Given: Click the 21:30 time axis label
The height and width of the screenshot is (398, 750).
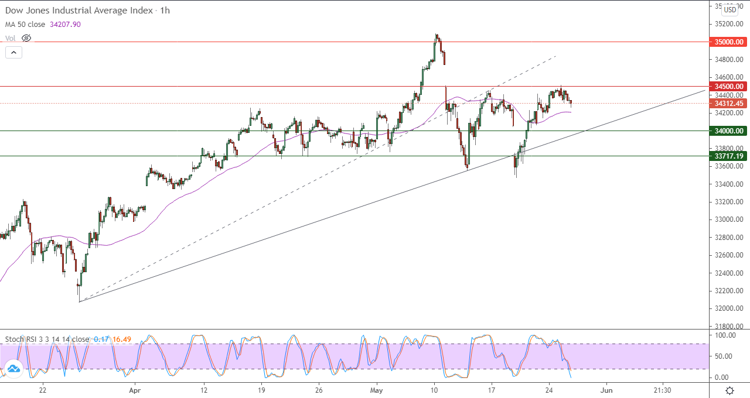Looking at the screenshot, I should pyautogui.click(x=663, y=390).
